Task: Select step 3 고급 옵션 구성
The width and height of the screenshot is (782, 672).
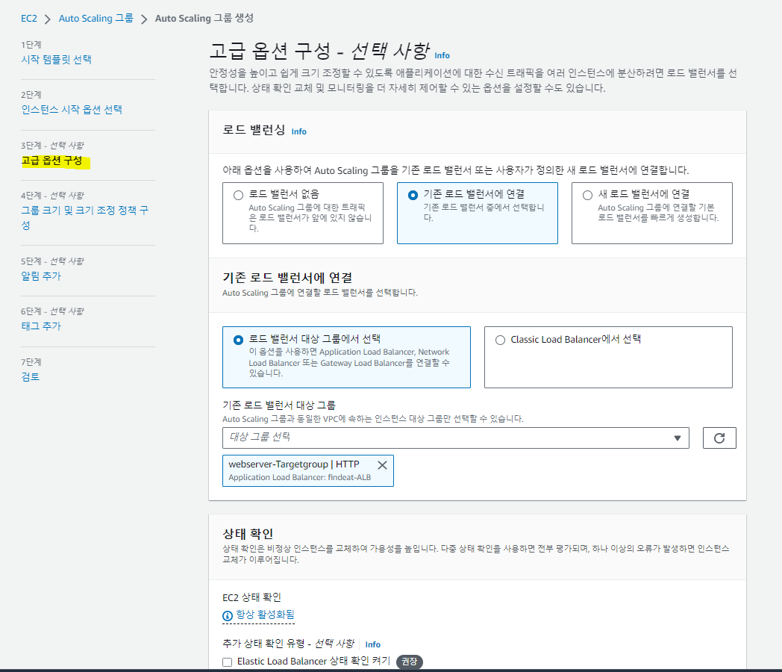Action: (52, 161)
